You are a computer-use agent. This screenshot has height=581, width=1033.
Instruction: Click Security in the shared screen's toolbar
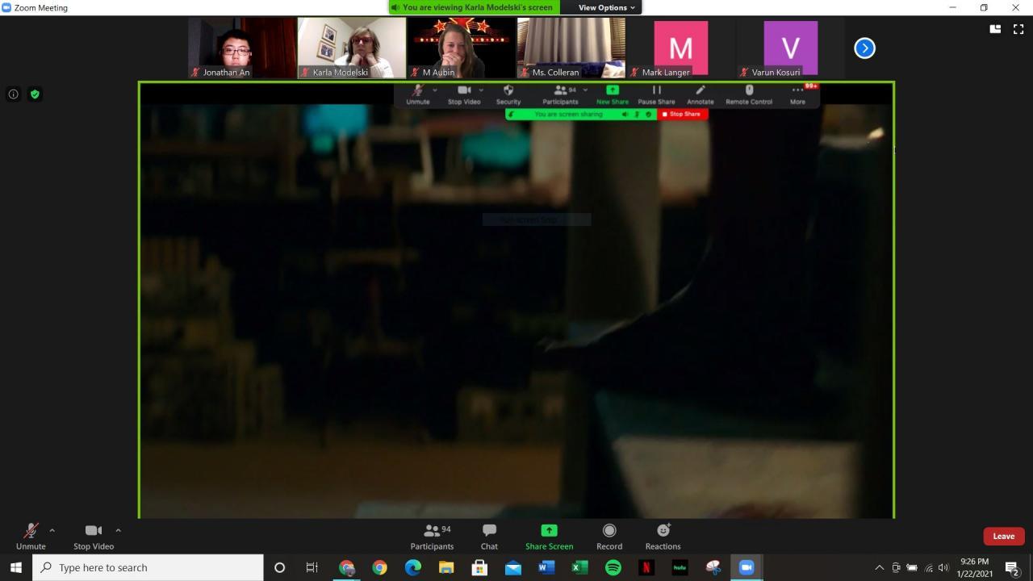(x=508, y=94)
